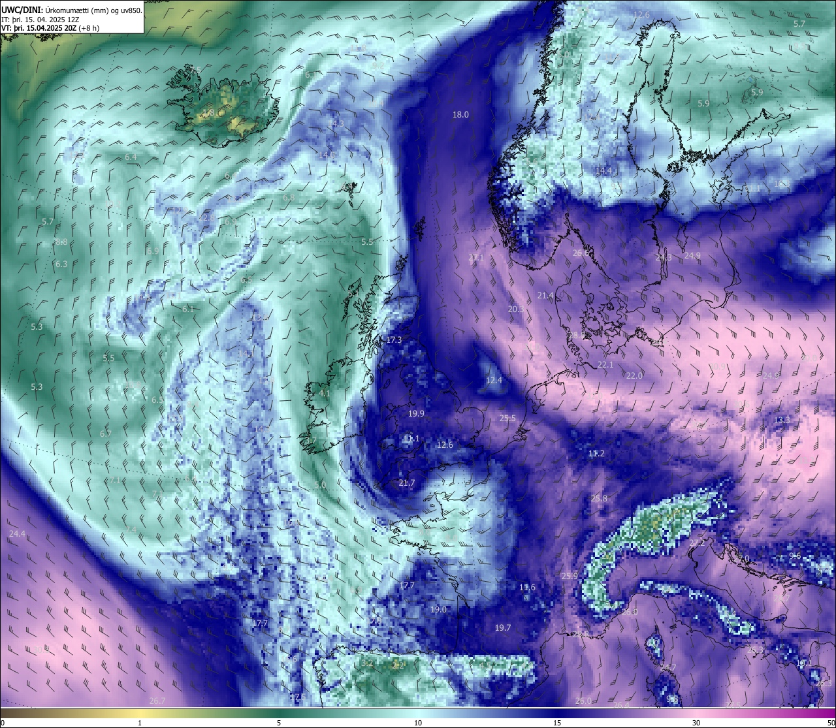Click the 6.7 value label
836x728 pixels.
[x=106, y=434]
